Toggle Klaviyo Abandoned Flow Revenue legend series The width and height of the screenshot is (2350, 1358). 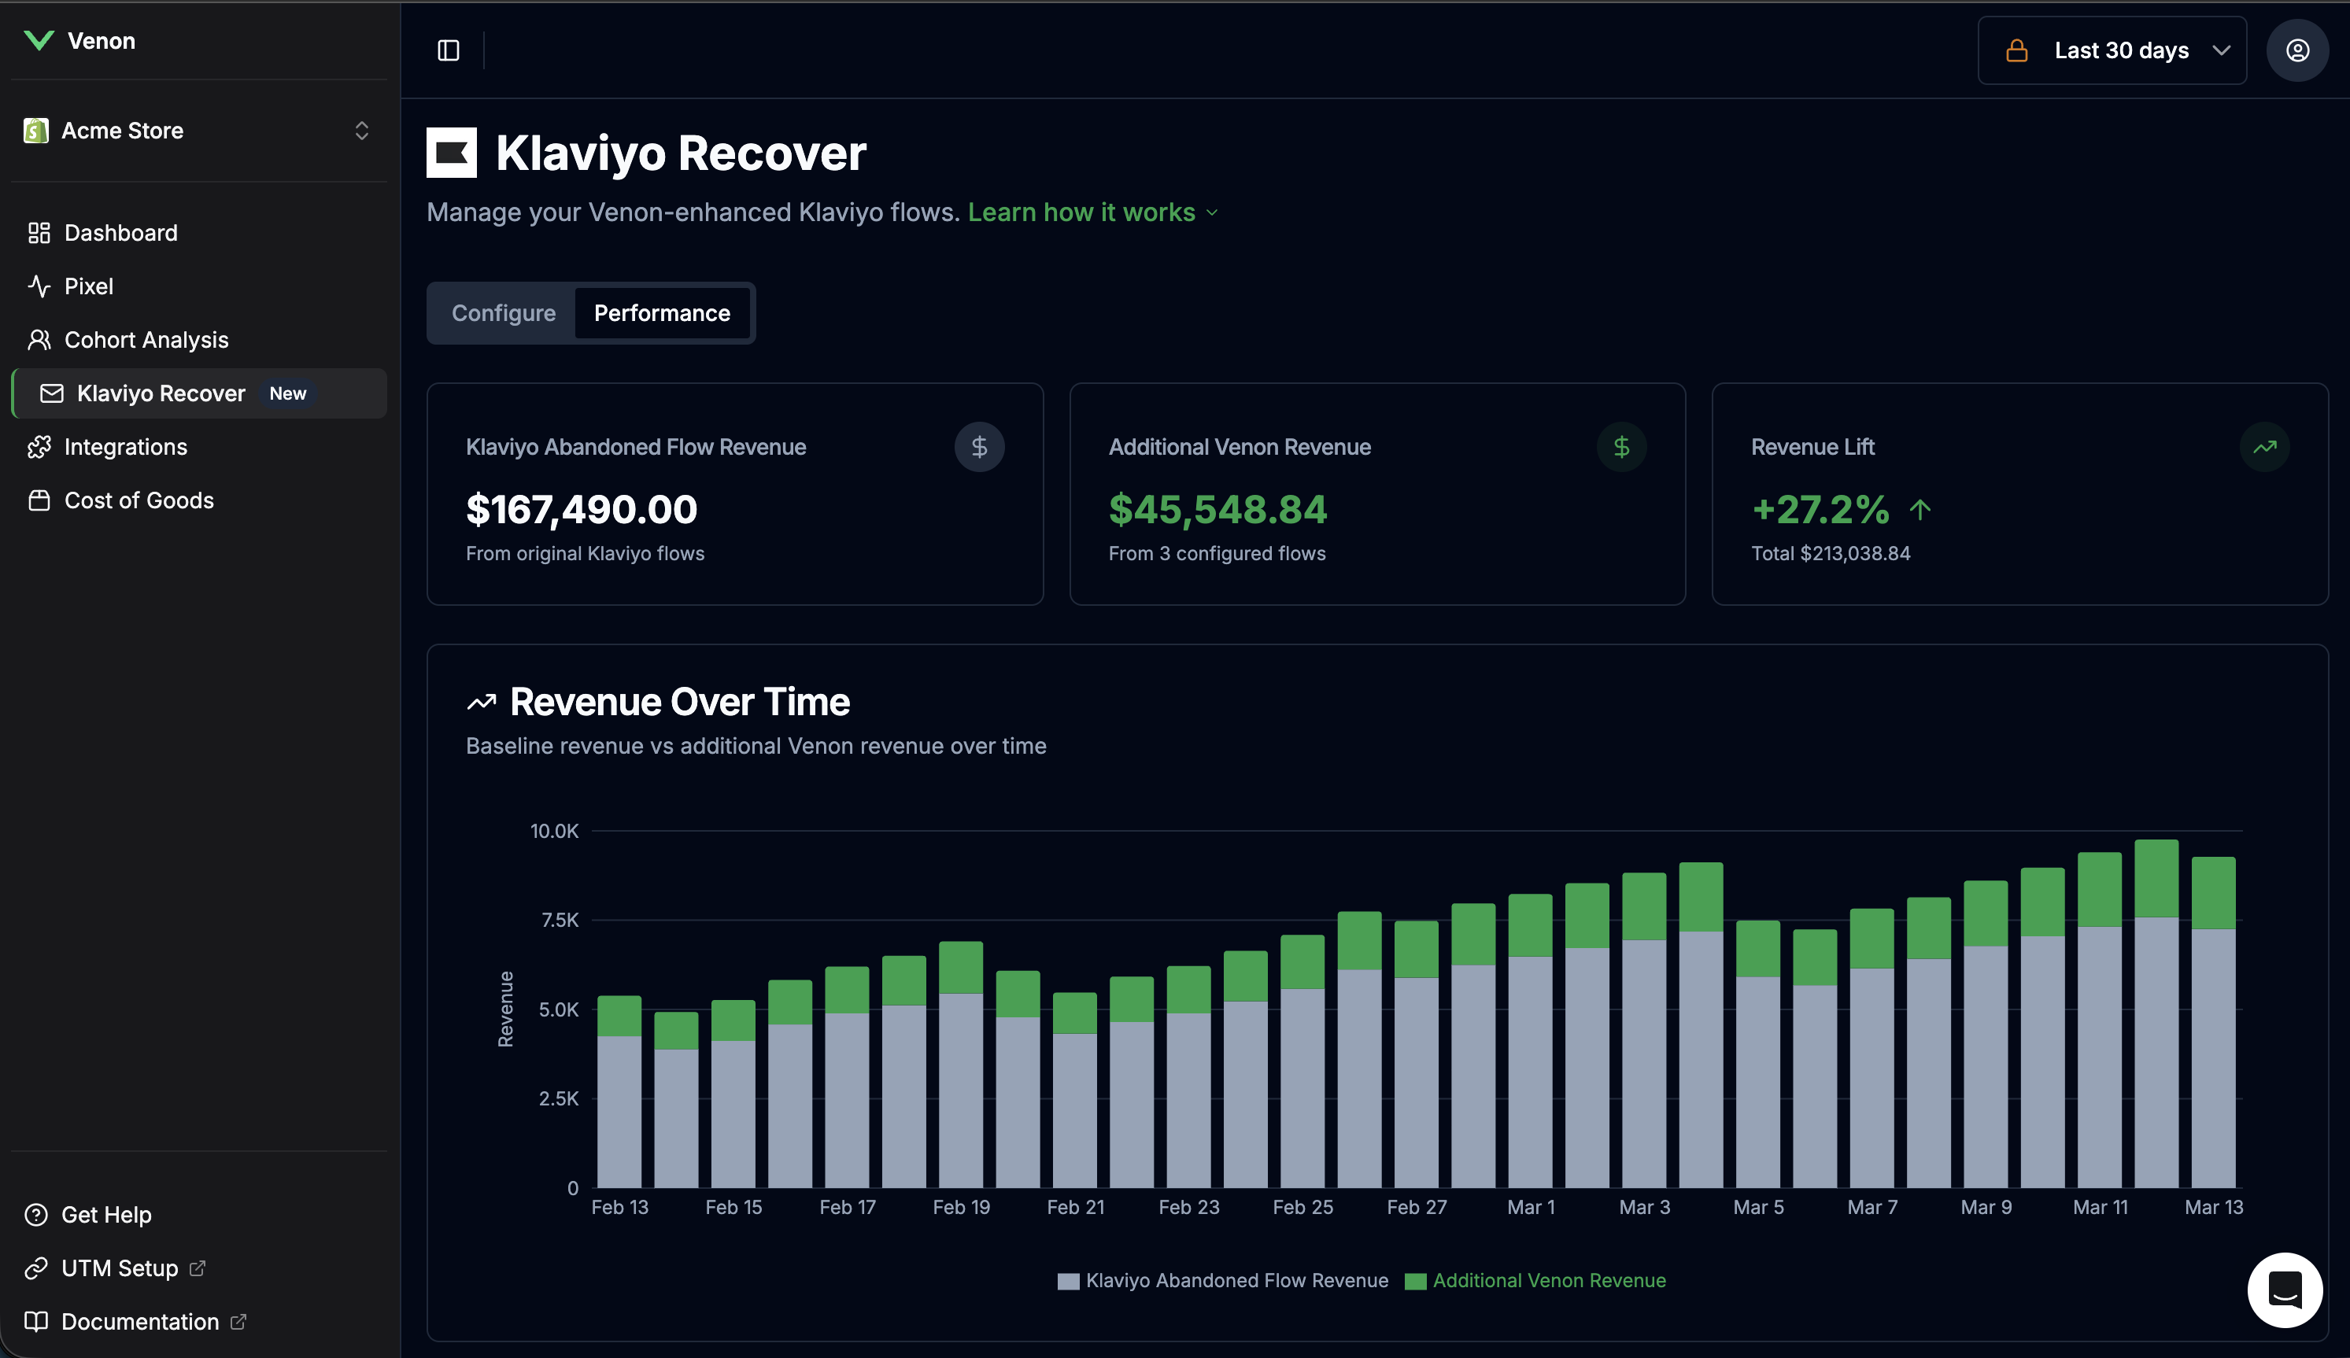(x=1222, y=1281)
